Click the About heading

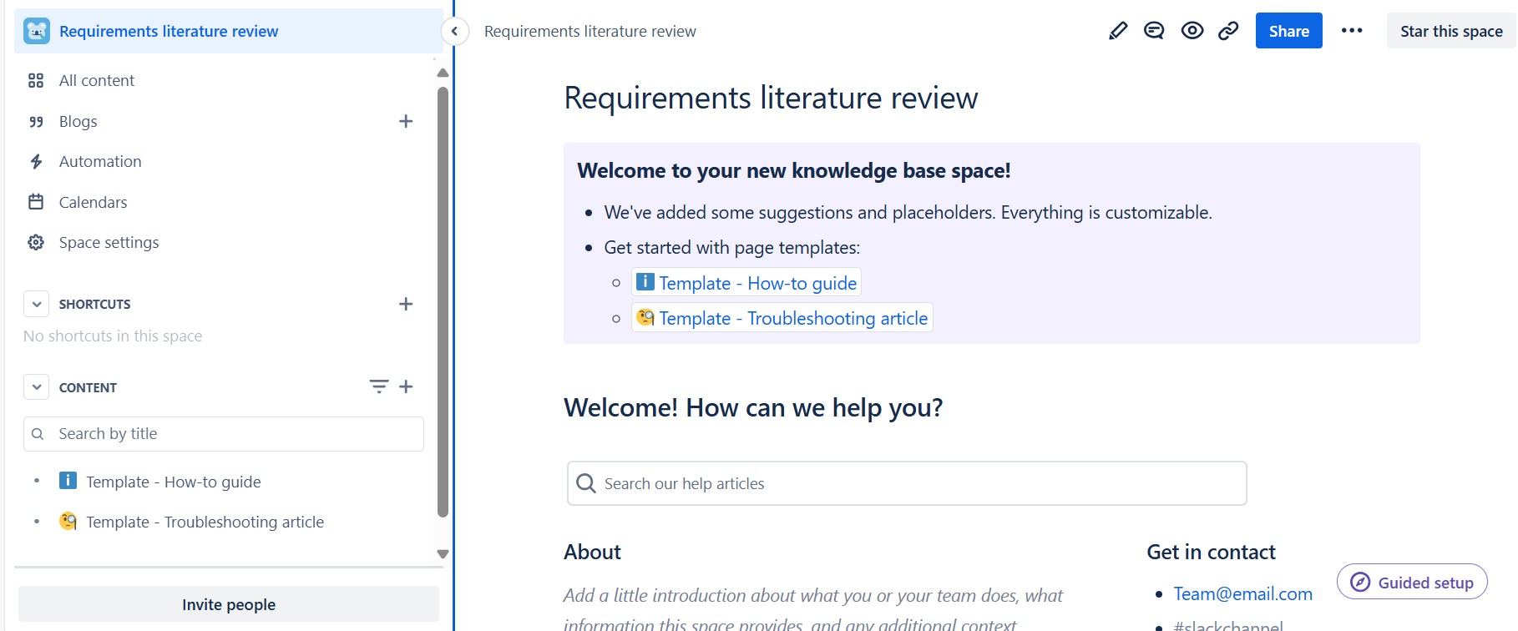coord(592,552)
